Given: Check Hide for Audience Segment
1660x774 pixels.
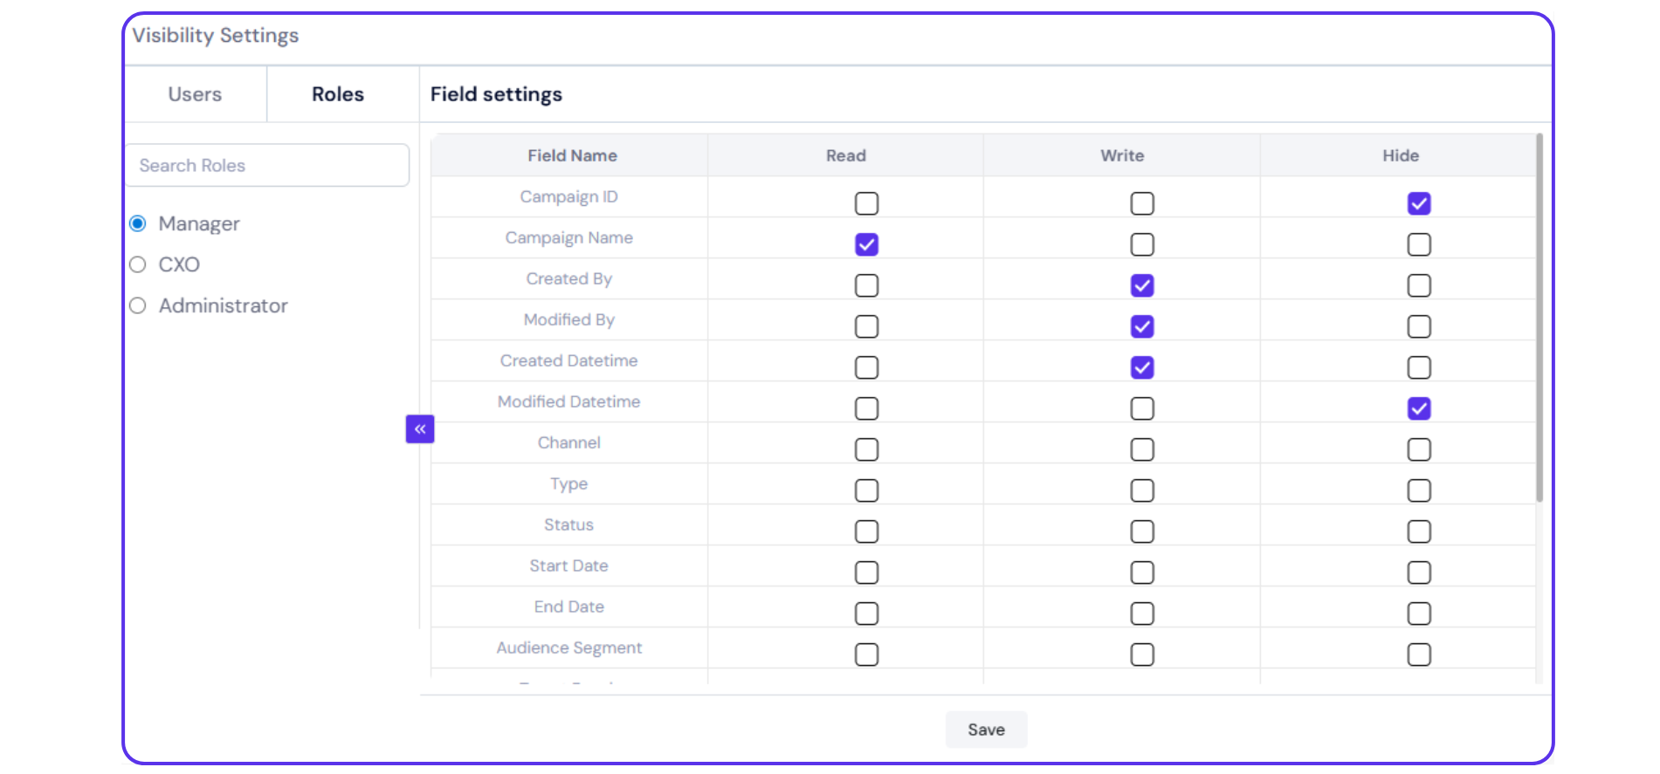Looking at the screenshot, I should tap(1418, 654).
